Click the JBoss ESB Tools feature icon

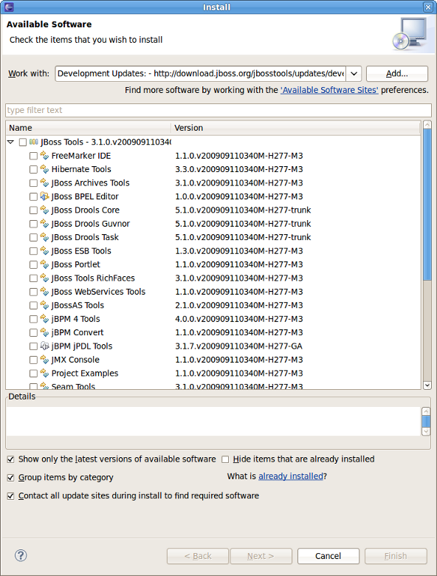(x=44, y=250)
